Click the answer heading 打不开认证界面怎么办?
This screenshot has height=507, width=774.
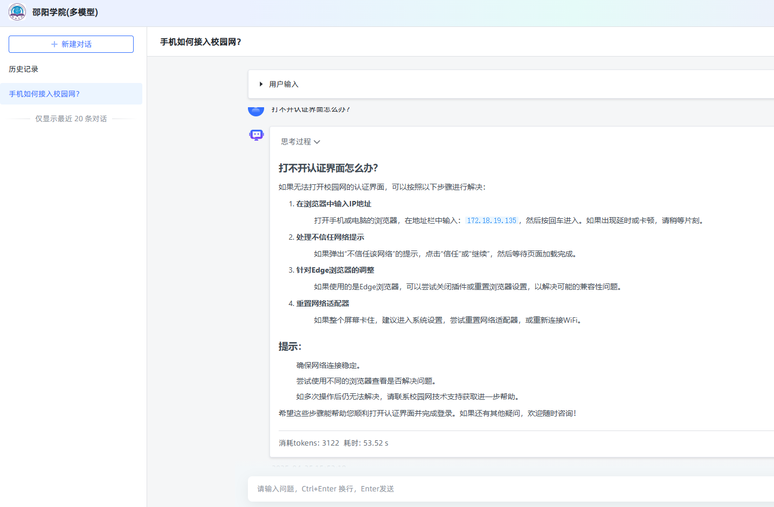pyautogui.click(x=328, y=168)
